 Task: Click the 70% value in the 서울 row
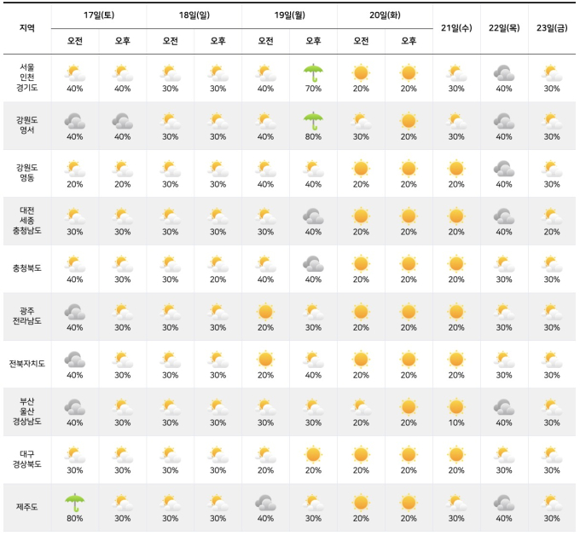313,89
